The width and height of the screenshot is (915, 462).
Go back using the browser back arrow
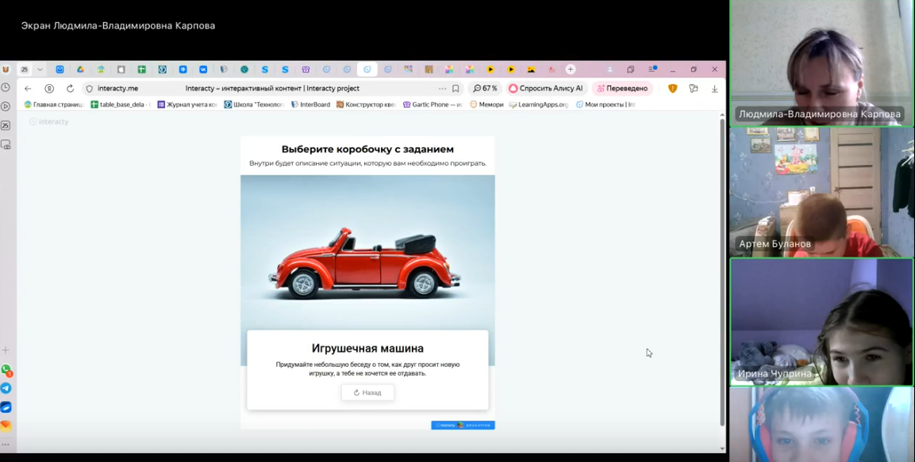tap(28, 89)
